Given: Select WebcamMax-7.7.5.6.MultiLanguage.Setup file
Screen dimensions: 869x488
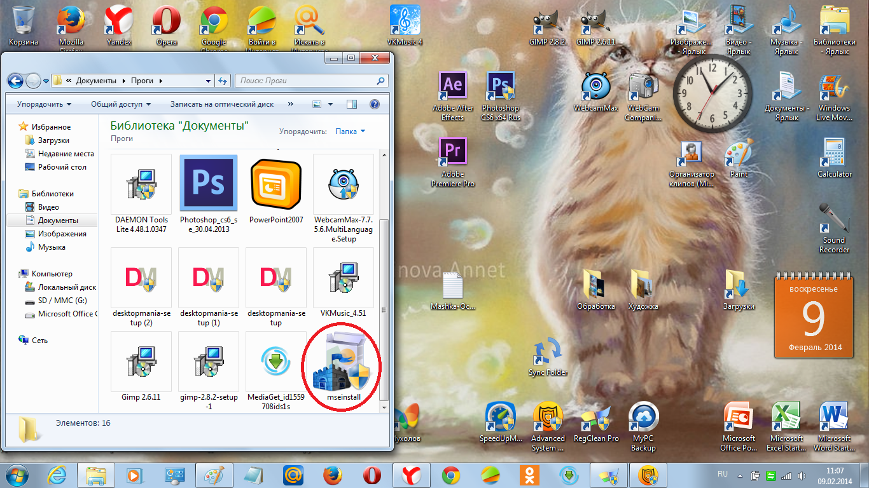Looking at the screenshot, I should 344,198.
